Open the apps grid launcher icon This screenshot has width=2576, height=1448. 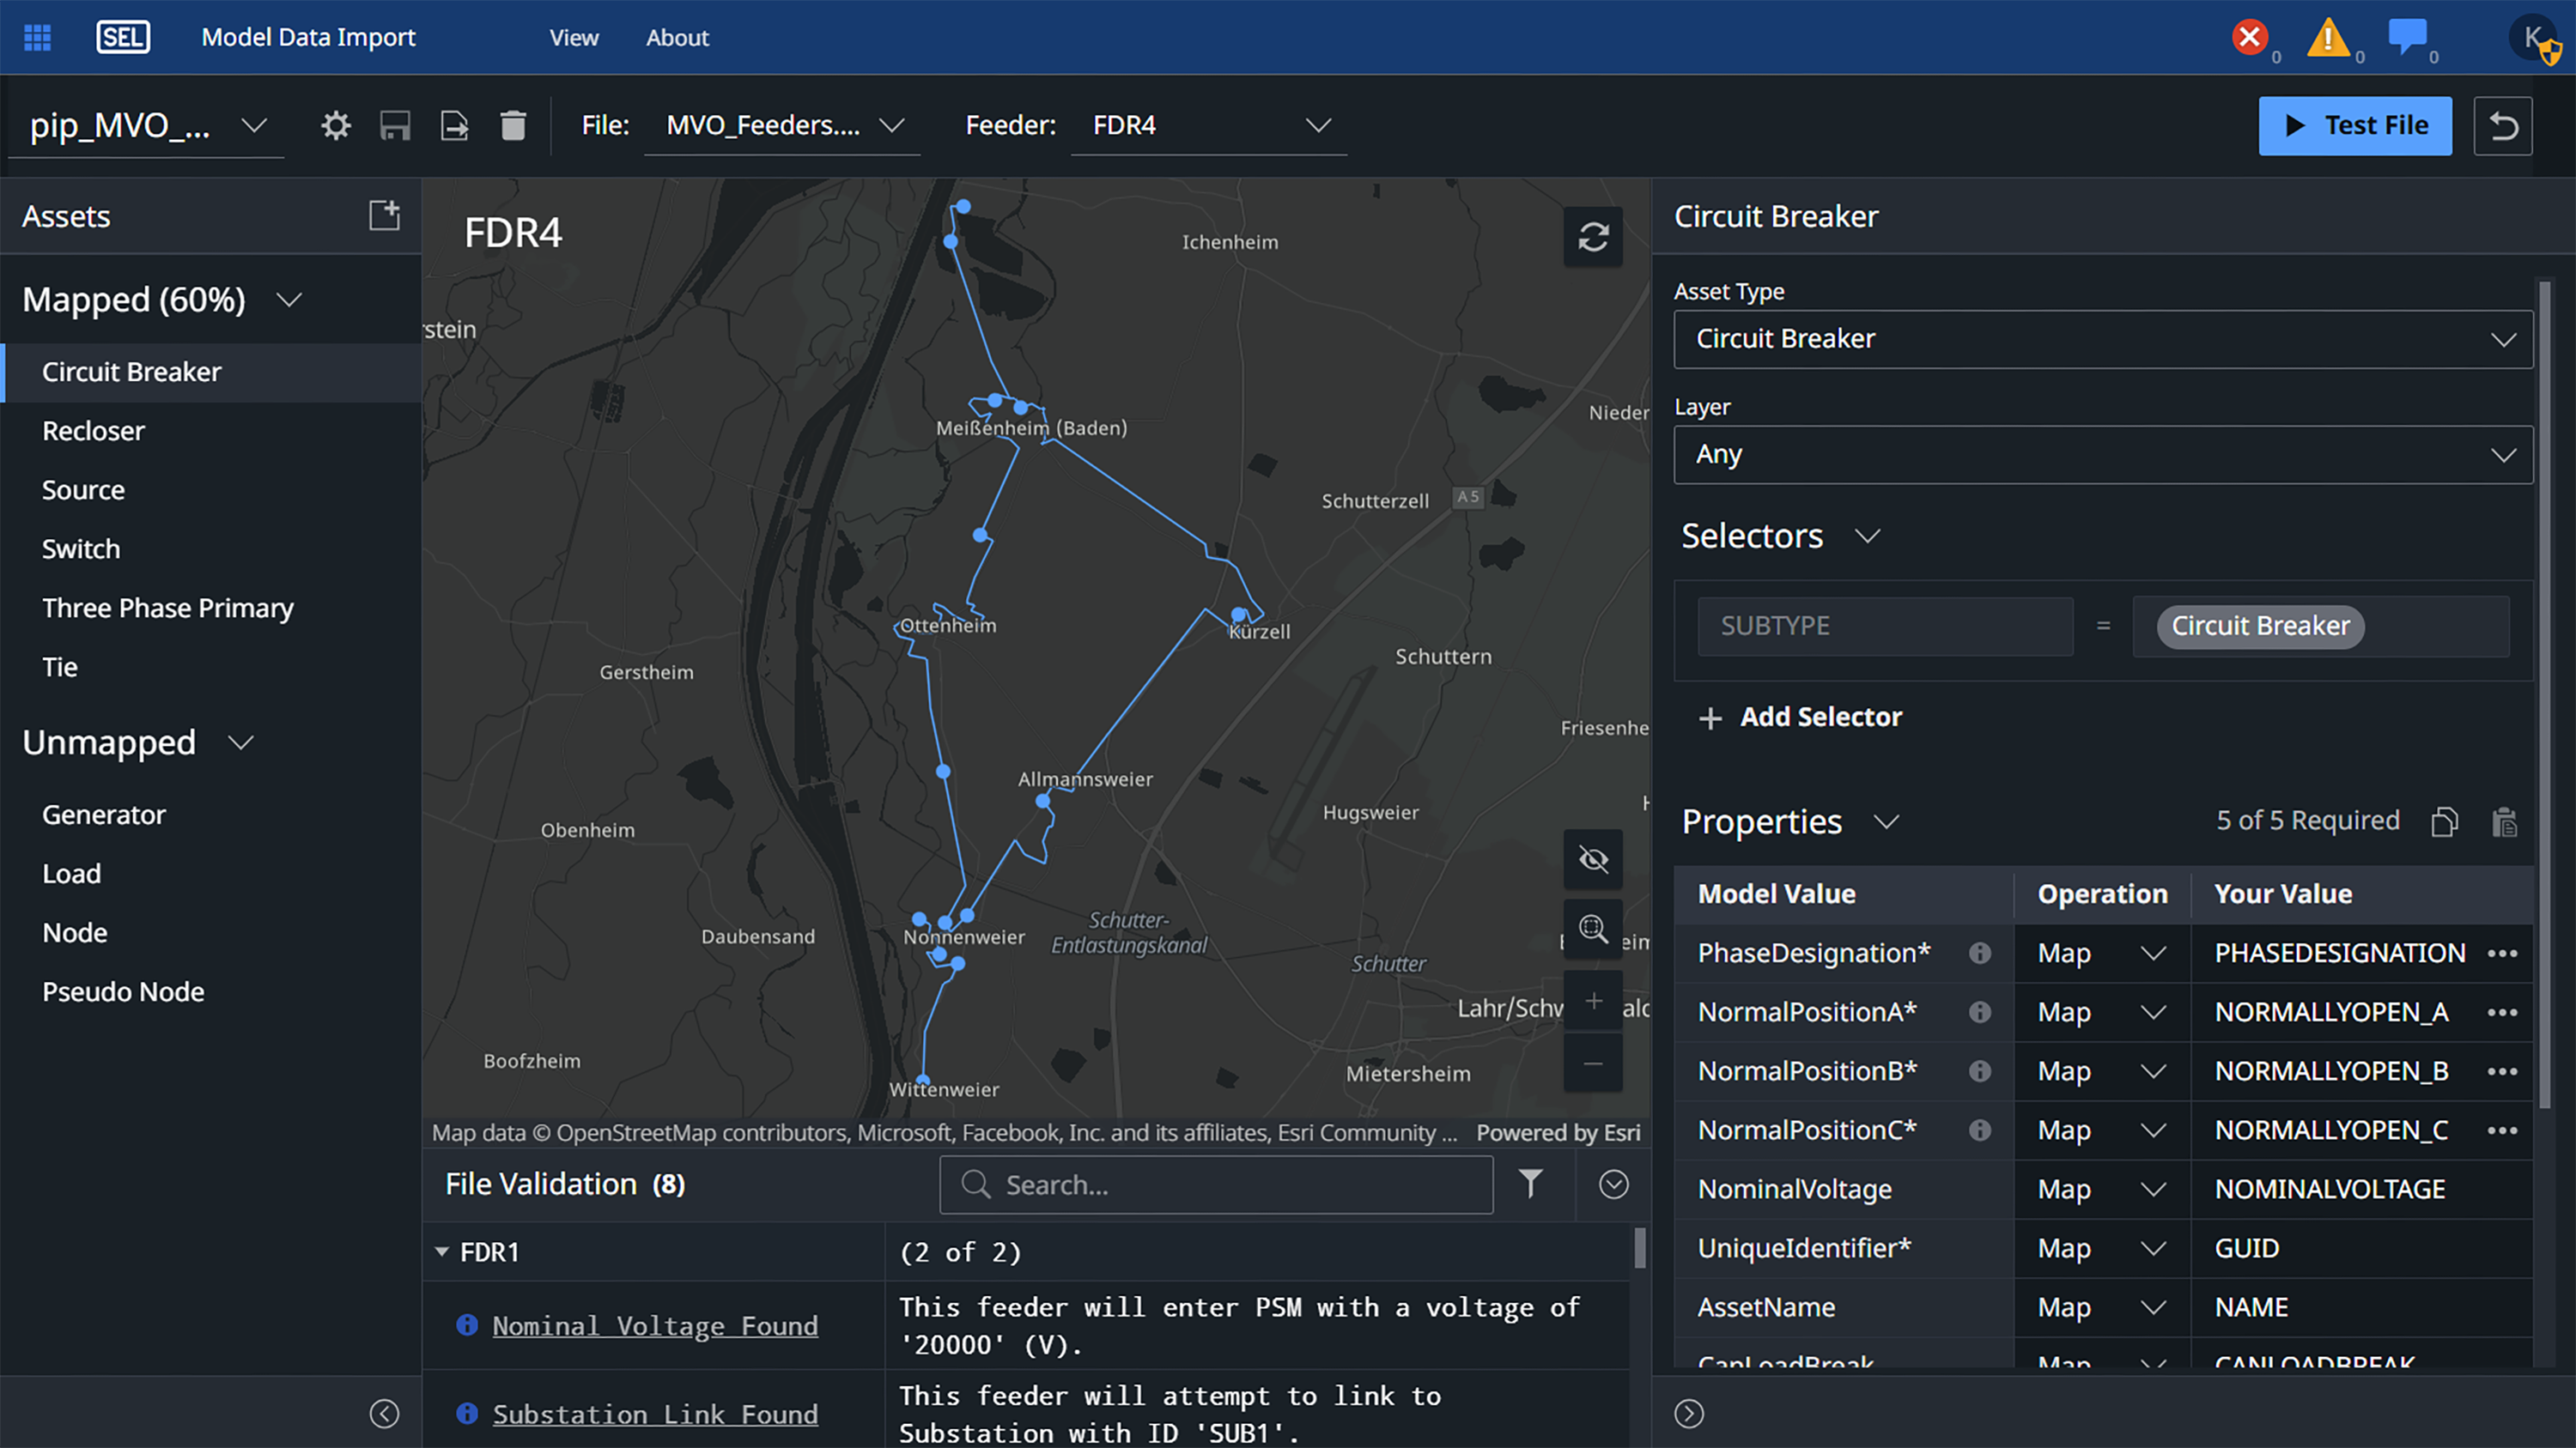click(x=37, y=38)
